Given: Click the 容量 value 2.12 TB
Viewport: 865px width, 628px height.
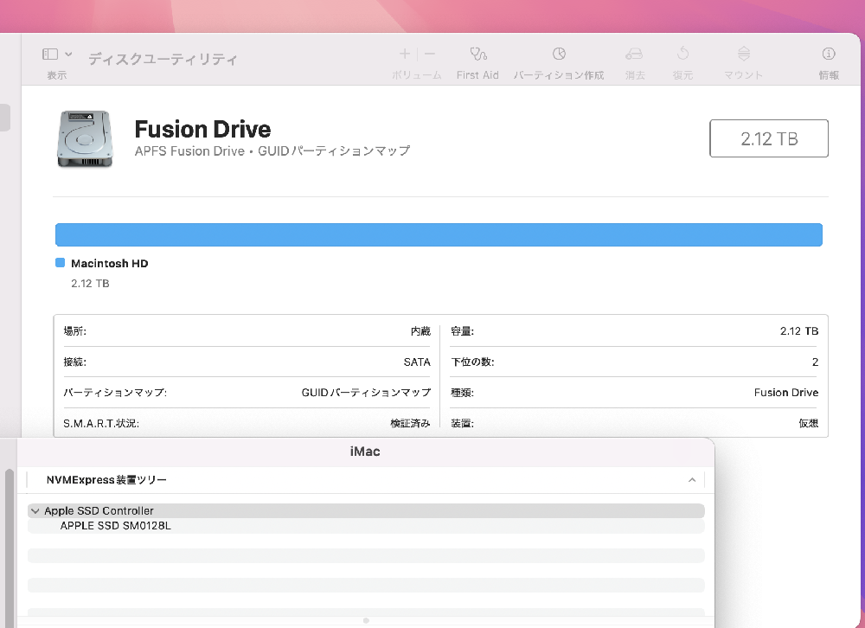Looking at the screenshot, I should [798, 331].
